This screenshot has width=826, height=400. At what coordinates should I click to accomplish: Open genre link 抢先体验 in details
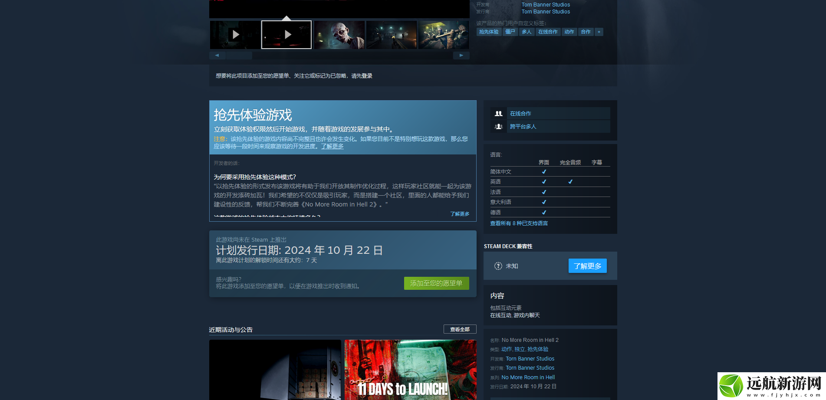[x=538, y=349]
